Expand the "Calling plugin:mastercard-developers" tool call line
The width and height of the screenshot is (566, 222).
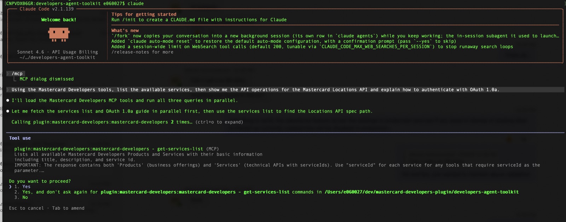click(x=127, y=122)
